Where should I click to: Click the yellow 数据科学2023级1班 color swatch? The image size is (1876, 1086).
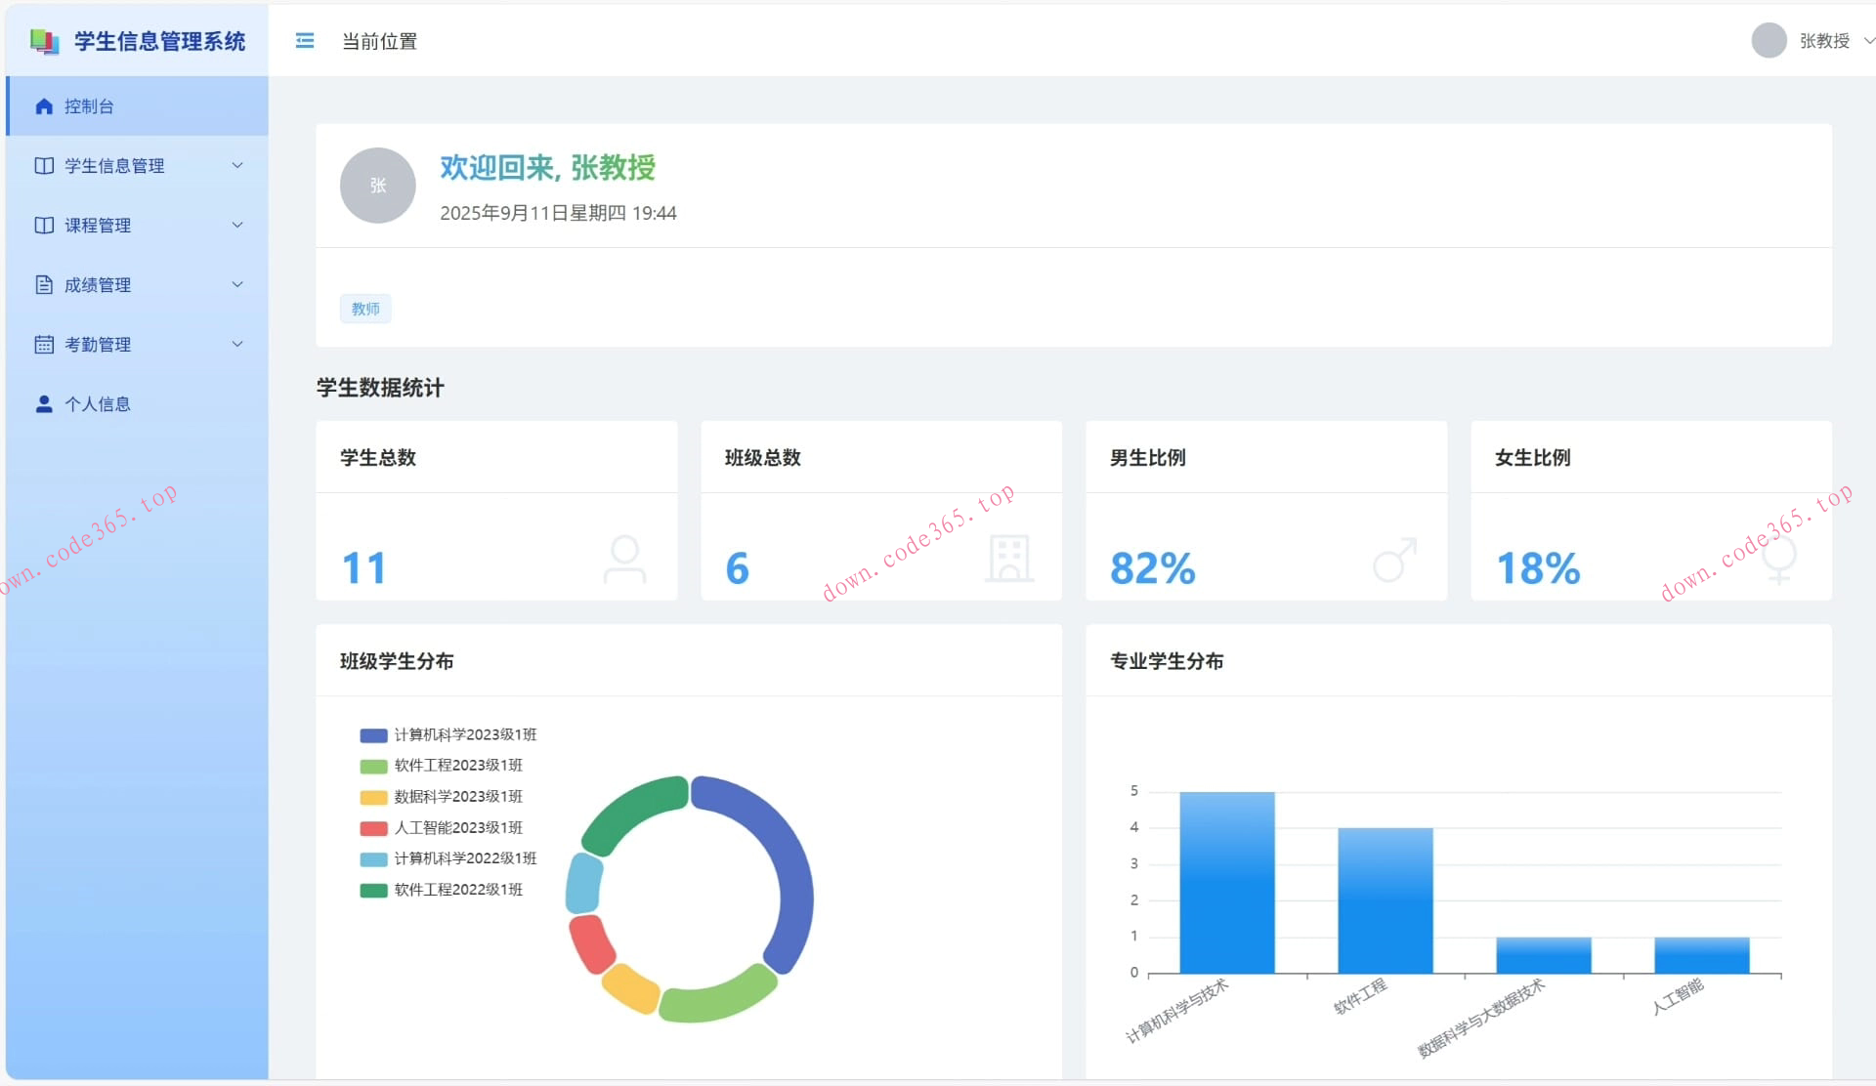point(373,797)
